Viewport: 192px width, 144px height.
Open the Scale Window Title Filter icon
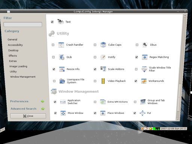pos(144,69)
